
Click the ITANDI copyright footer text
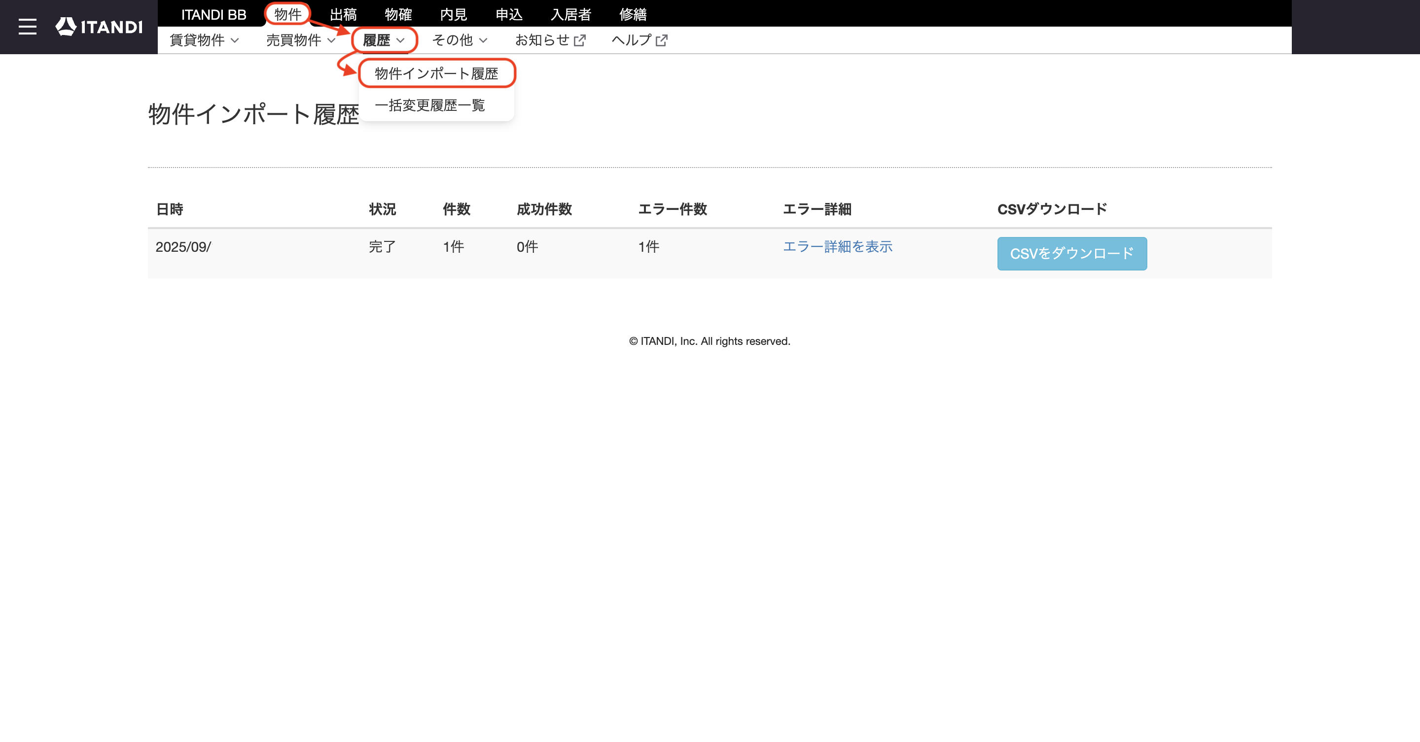click(x=710, y=341)
